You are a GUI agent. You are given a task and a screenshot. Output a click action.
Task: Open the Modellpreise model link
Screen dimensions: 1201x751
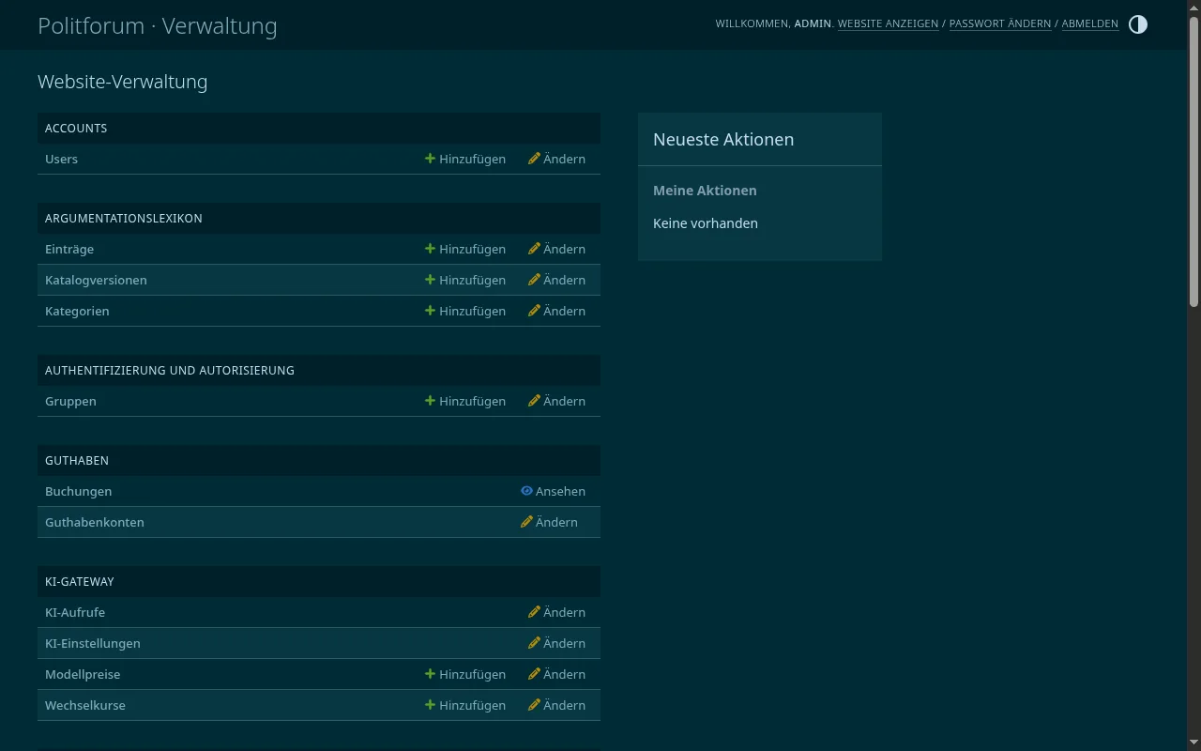point(83,674)
